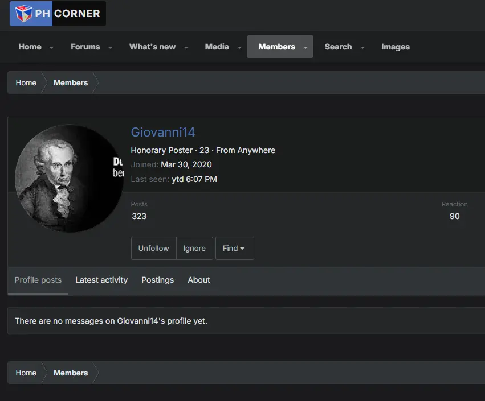Open the Search navigation item

[x=338, y=47]
